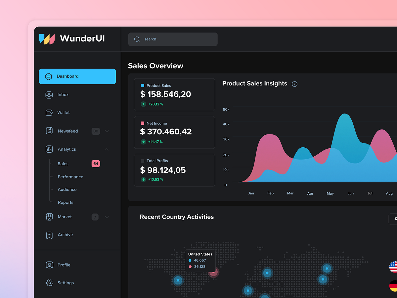Collapse the Analytics submenu

tap(107, 149)
